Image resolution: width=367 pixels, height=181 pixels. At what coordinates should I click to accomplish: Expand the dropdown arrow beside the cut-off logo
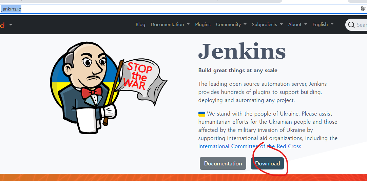tap(11, 24)
